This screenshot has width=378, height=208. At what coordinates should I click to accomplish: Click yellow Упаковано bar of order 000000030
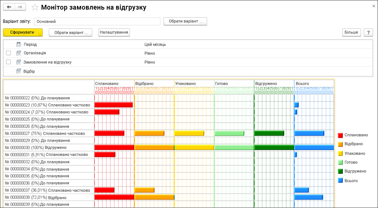click(x=194, y=147)
